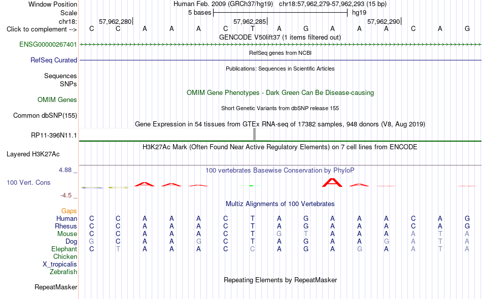482x299 pixels.
Task: Open Common dbSNP(155) track settings
Action: click(45, 115)
